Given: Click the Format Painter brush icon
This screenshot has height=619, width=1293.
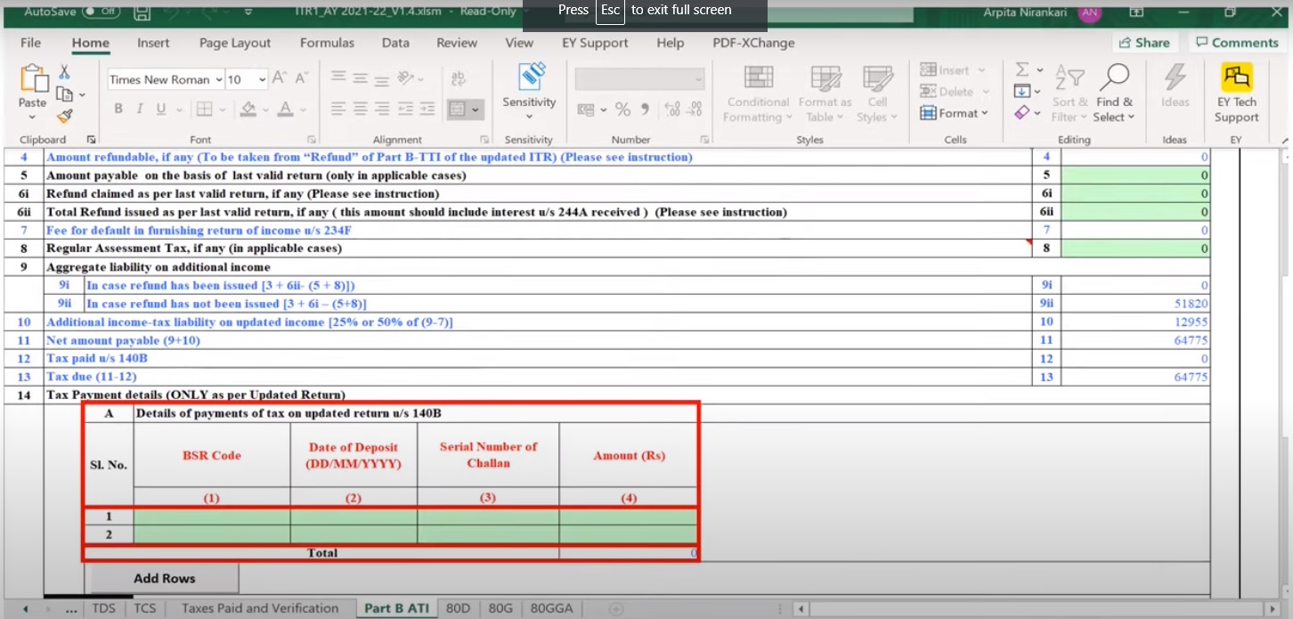Looking at the screenshot, I should coord(64,116).
